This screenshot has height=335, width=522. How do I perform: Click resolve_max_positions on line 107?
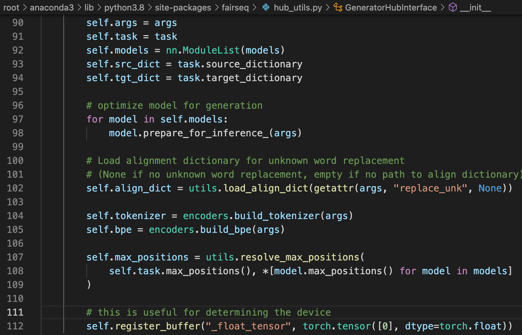300,257
